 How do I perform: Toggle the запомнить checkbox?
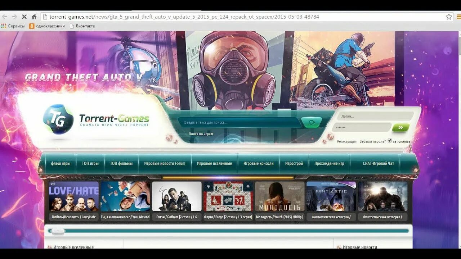click(390, 141)
